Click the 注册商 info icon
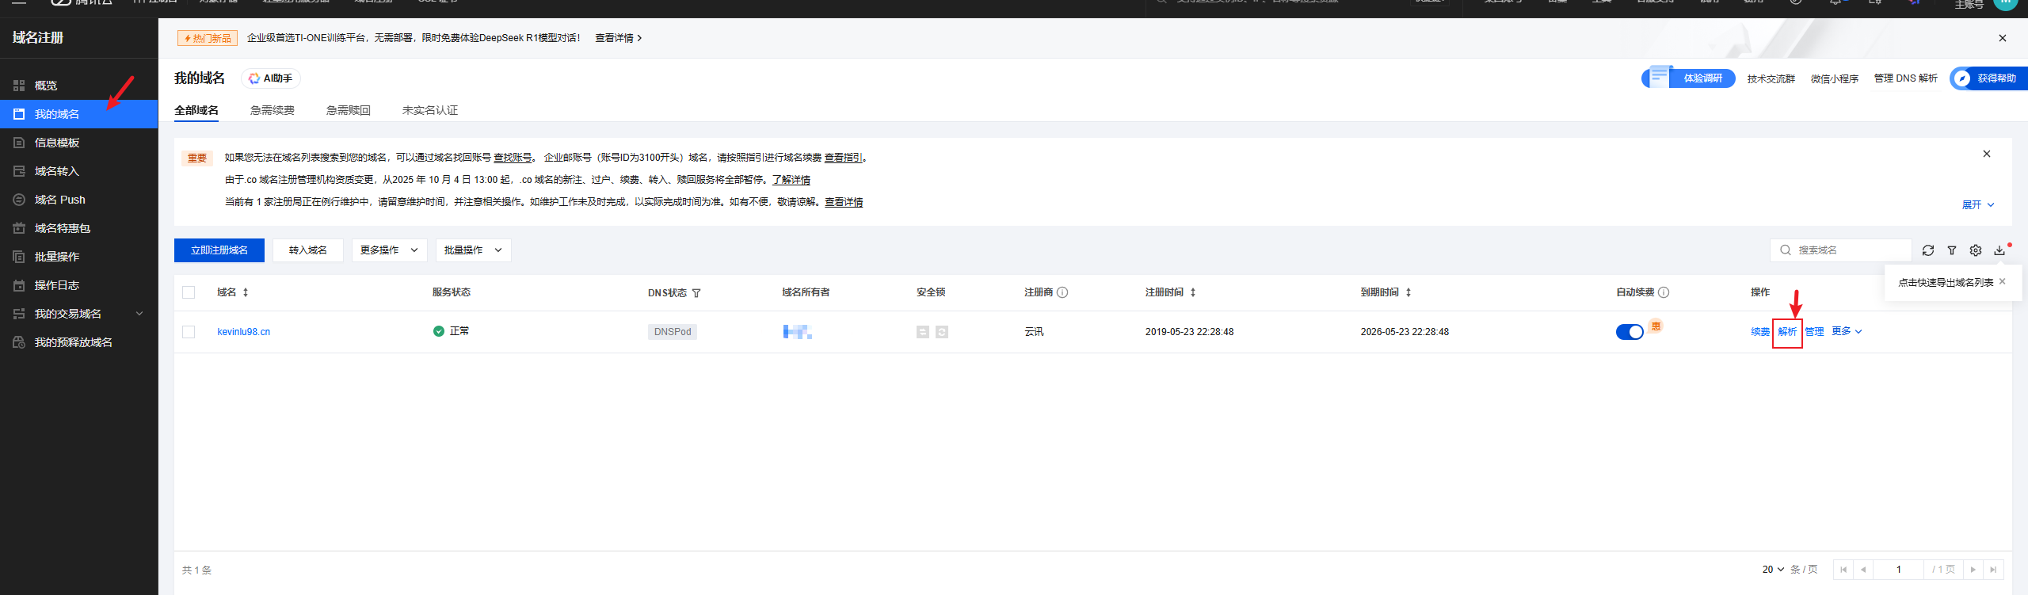The width and height of the screenshot is (2028, 595). point(1063,292)
